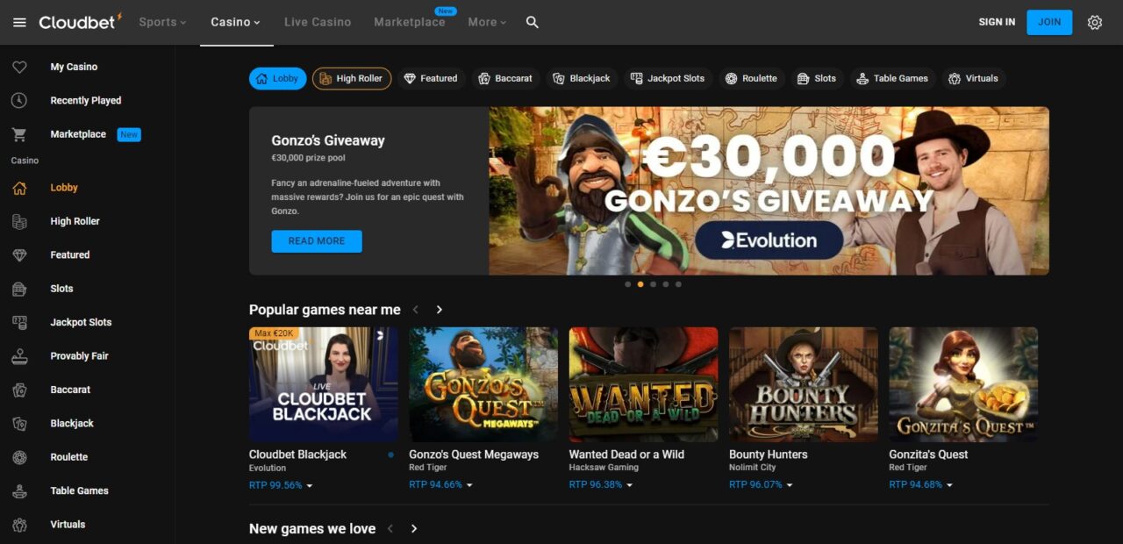Viewport: 1123px width, 544px height.
Task: Select the Blackjack category chip
Action: (x=582, y=79)
